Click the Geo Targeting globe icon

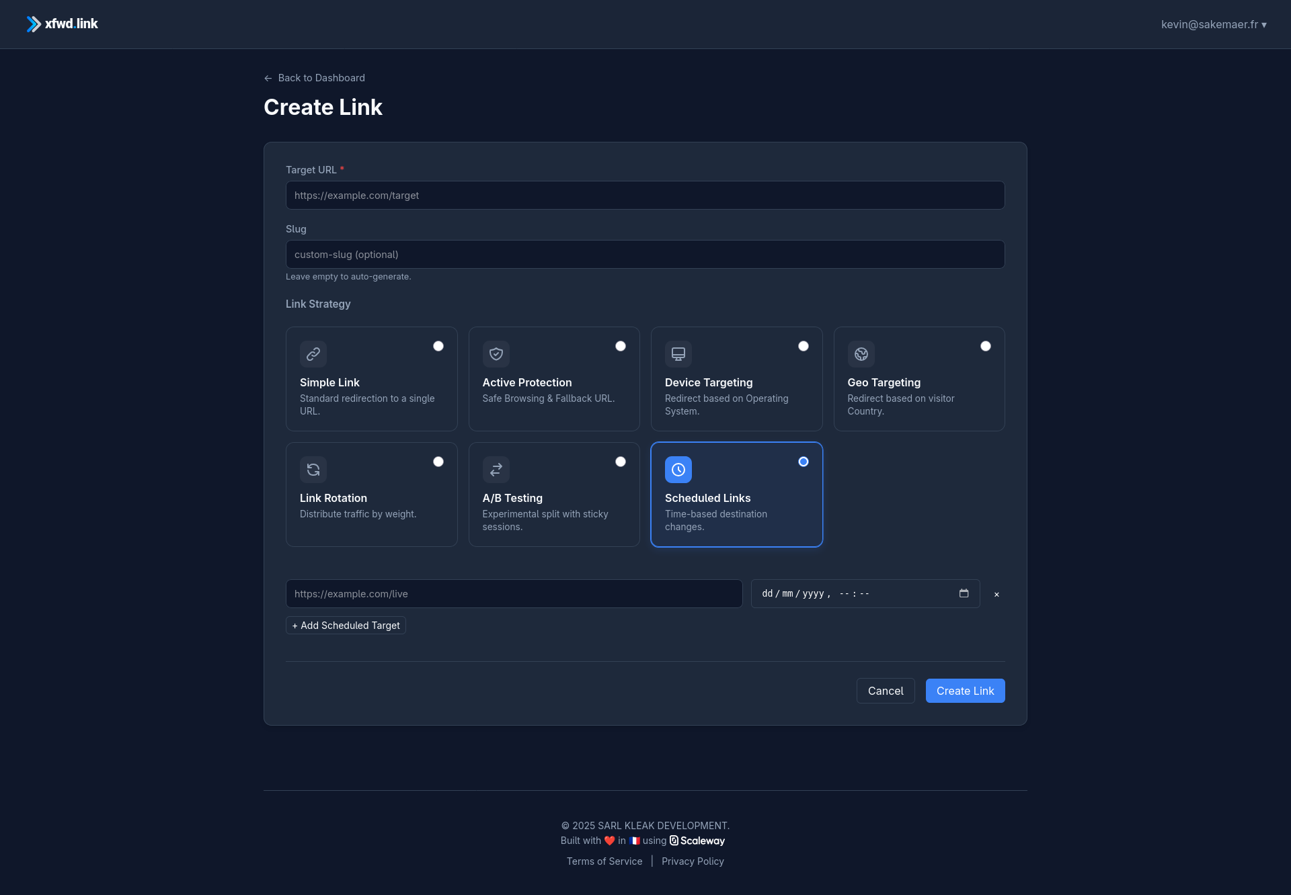[x=861, y=354]
